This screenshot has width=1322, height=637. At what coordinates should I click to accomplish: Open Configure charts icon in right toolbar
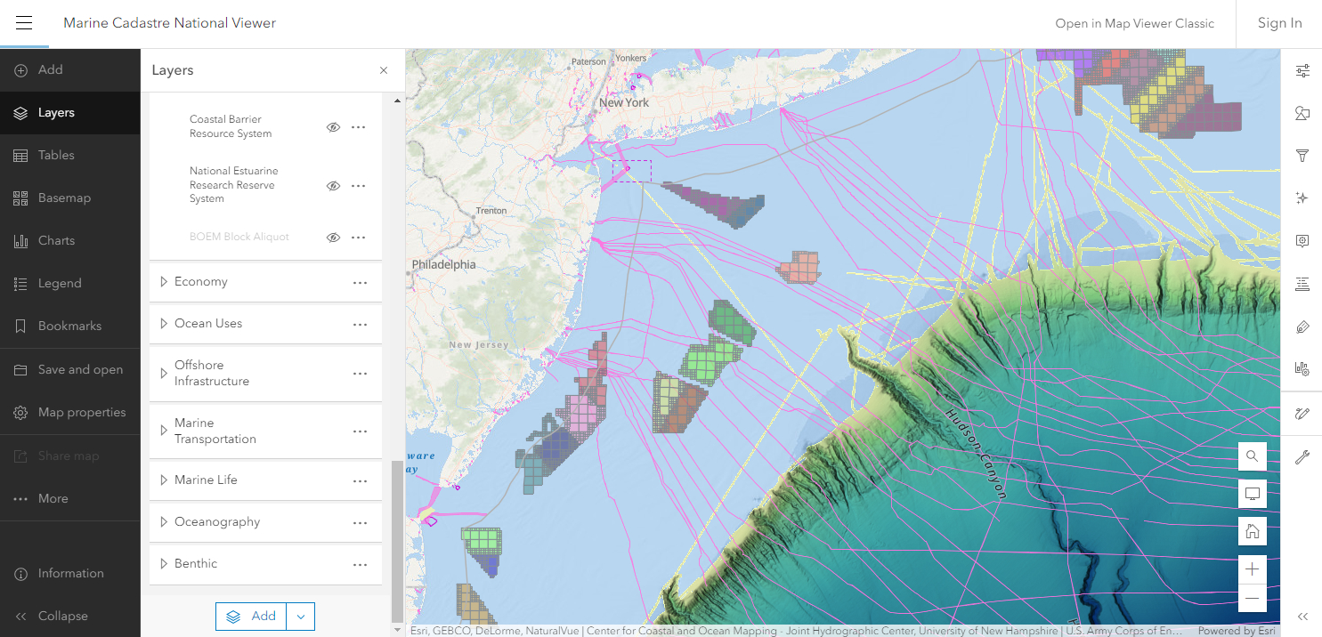point(1302,369)
